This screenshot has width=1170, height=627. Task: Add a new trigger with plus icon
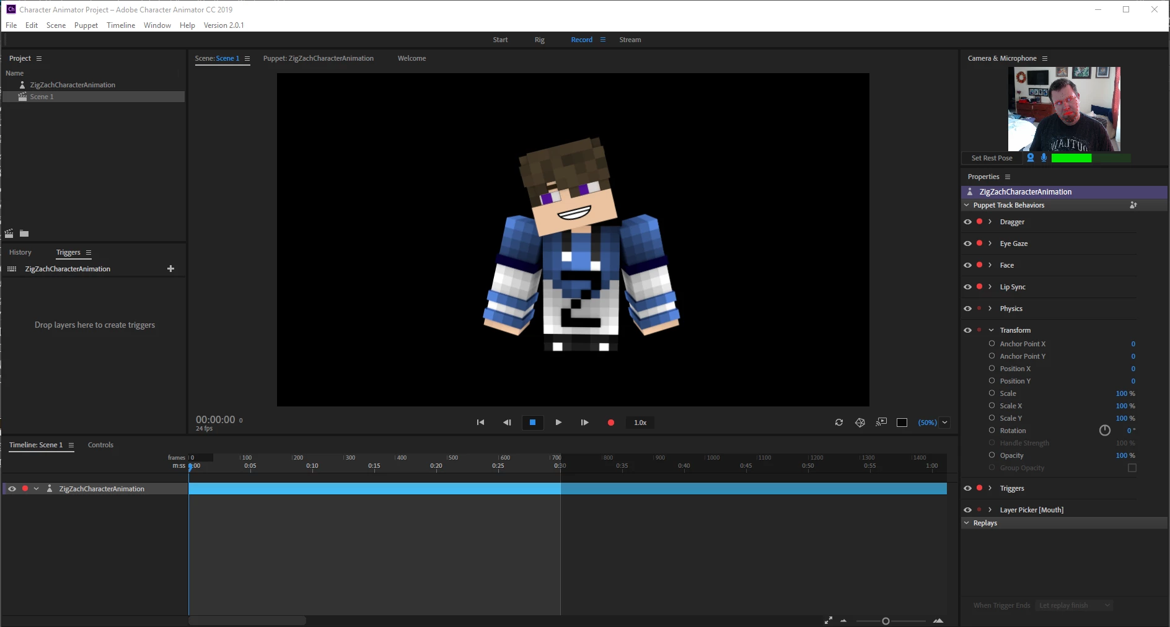[171, 269]
